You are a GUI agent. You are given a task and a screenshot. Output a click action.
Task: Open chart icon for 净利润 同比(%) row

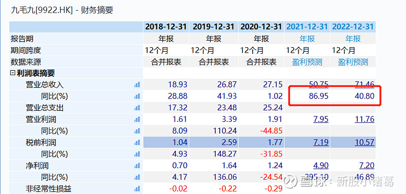coord(137,177)
